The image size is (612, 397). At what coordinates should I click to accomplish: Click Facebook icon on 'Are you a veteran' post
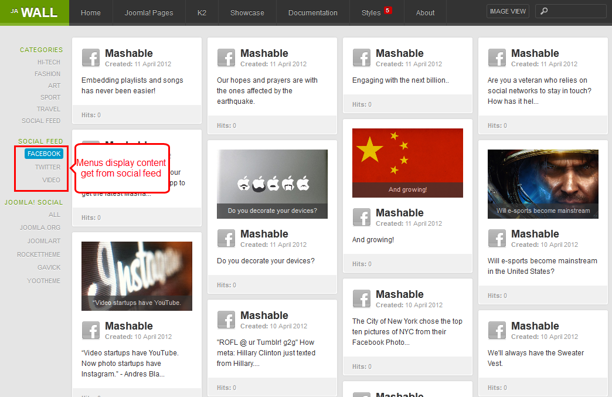(x=497, y=58)
